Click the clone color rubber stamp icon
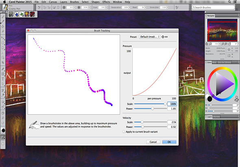Viewport: 240px width, 167px height. coord(237,99)
